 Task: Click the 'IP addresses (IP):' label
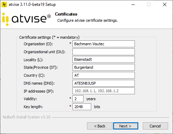39,91
